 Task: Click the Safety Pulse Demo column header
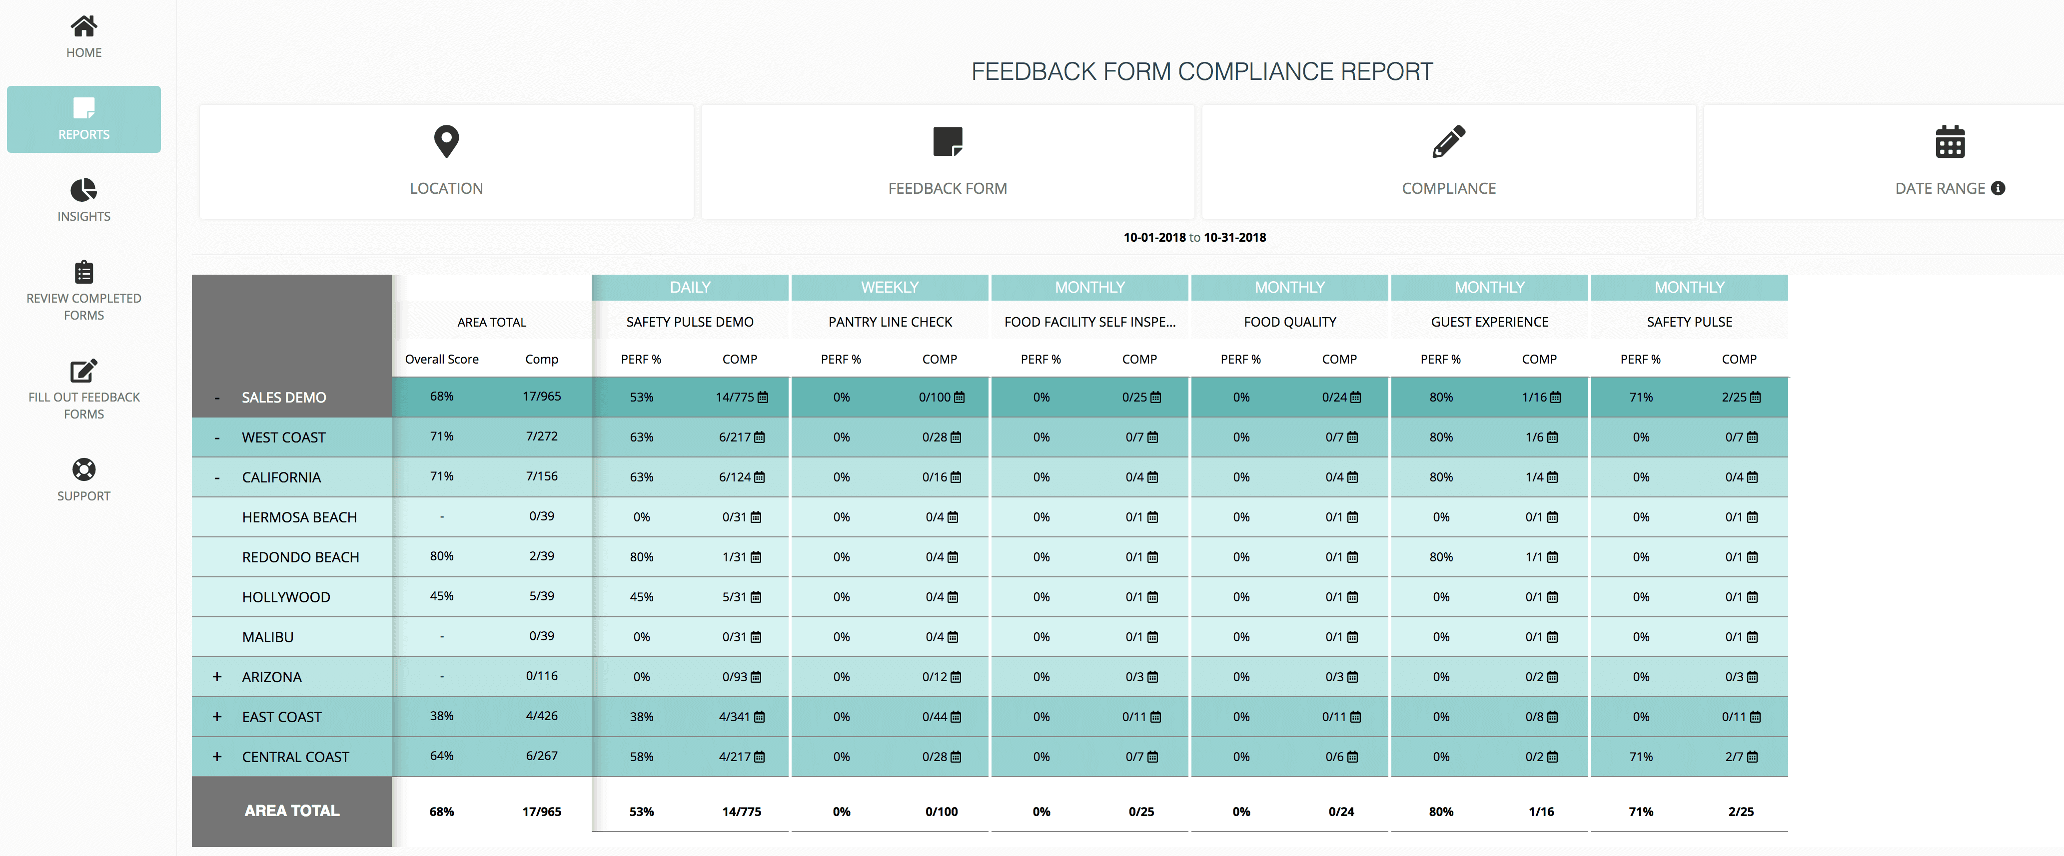tap(689, 322)
